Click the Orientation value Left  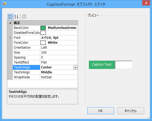click(44, 48)
